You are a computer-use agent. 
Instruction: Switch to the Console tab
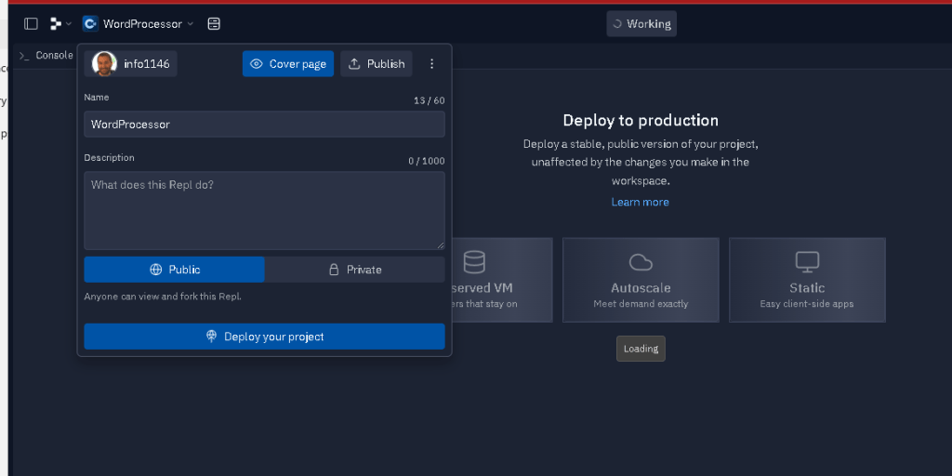tap(46, 55)
